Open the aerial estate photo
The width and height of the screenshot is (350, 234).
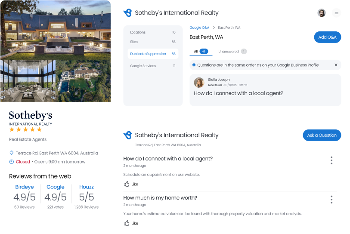pyautogui.click(x=83, y=81)
